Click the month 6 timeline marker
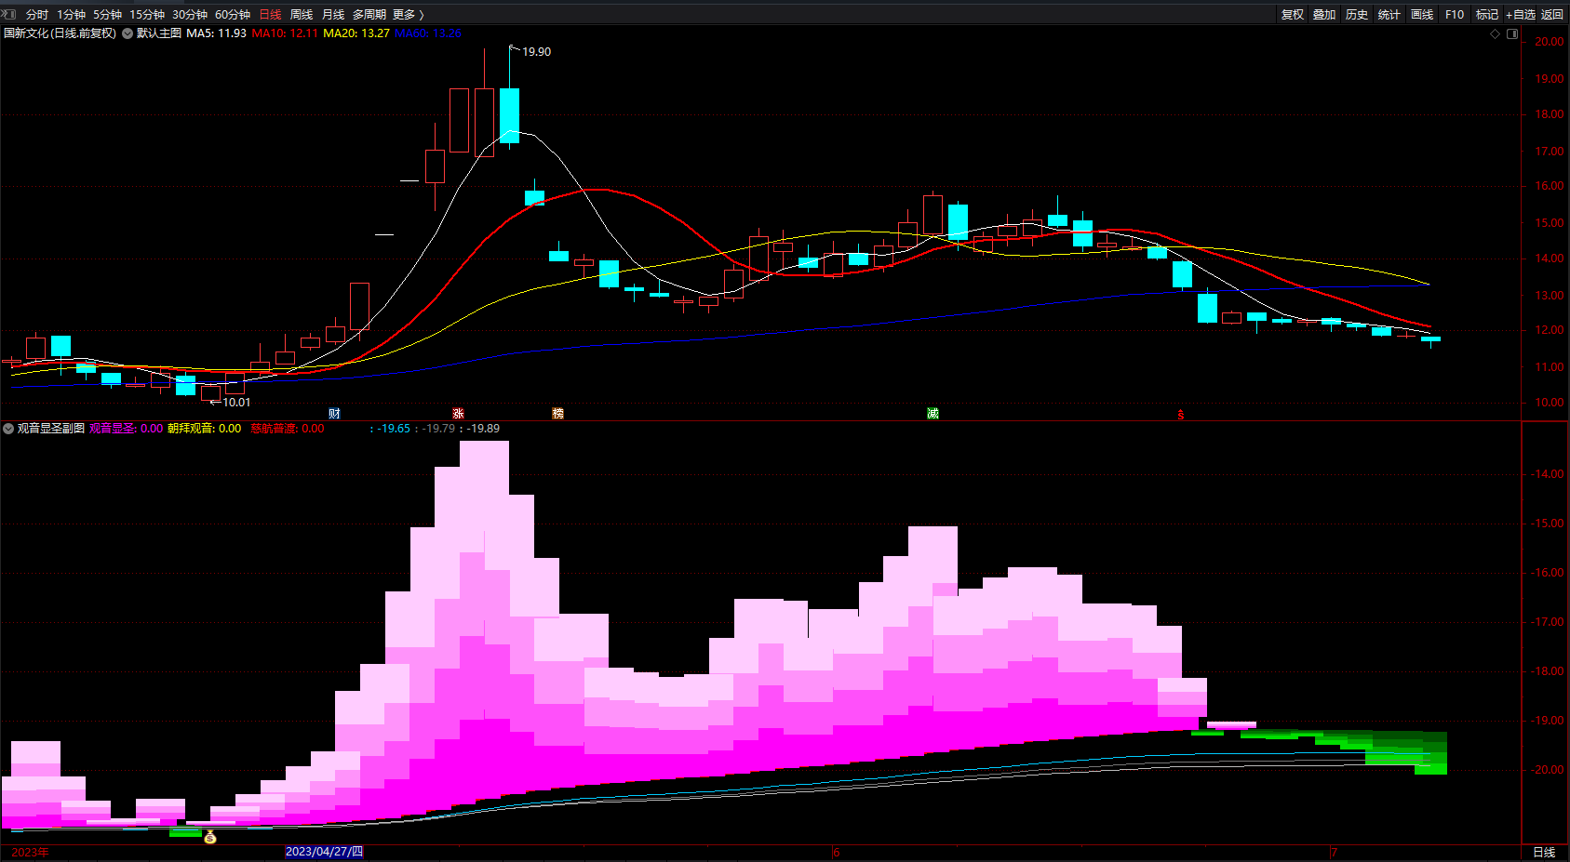Screen dimensions: 1570x862 [837, 853]
